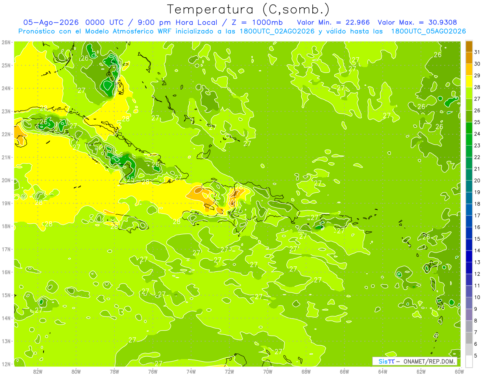Click the 26N latitude label

coord(6,42)
